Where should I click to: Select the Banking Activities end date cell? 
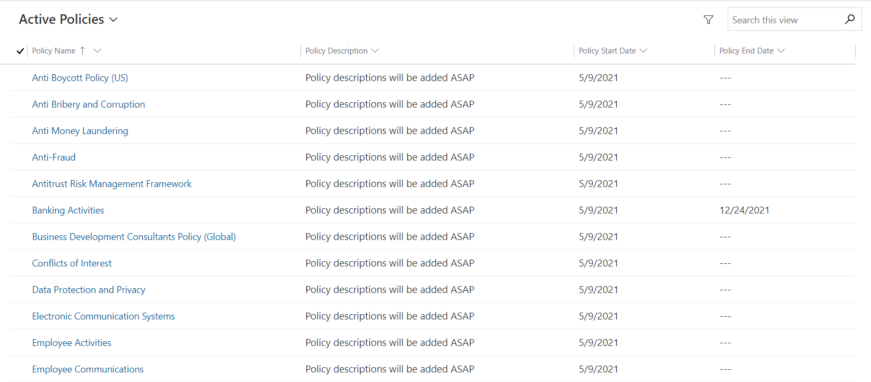click(744, 210)
